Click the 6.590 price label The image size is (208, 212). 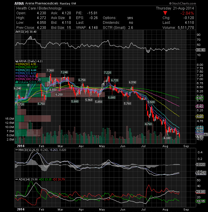[x=133, y=82]
